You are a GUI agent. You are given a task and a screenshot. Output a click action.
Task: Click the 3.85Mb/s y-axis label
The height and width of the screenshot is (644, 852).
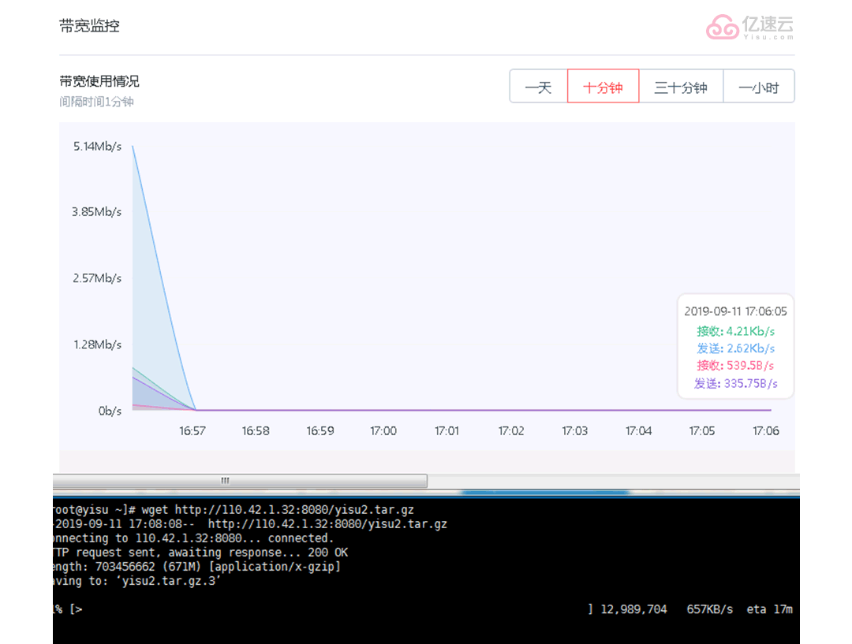tap(97, 212)
